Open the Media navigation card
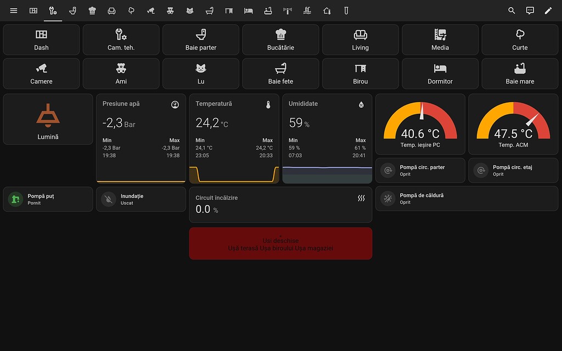Screen dimensions: 562x351 tap(440, 40)
